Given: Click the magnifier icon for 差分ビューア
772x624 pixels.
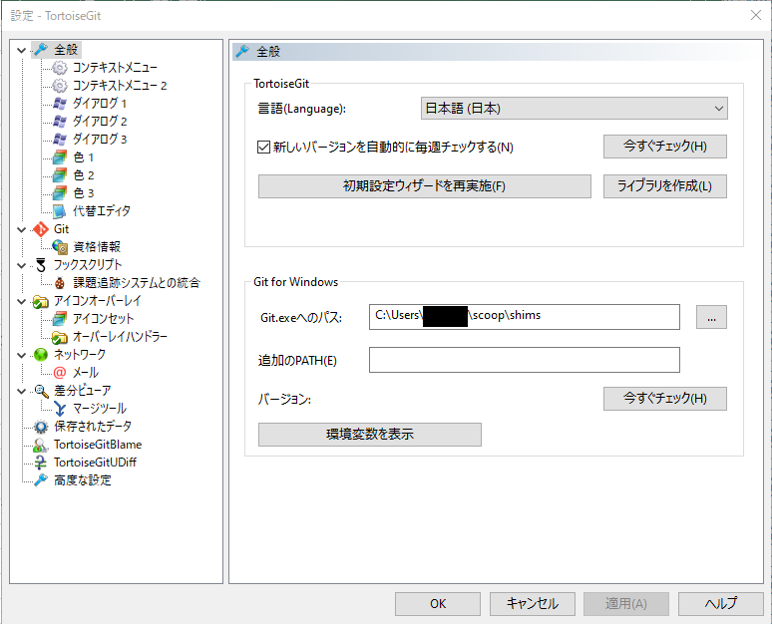Looking at the screenshot, I should (x=41, y=391).
